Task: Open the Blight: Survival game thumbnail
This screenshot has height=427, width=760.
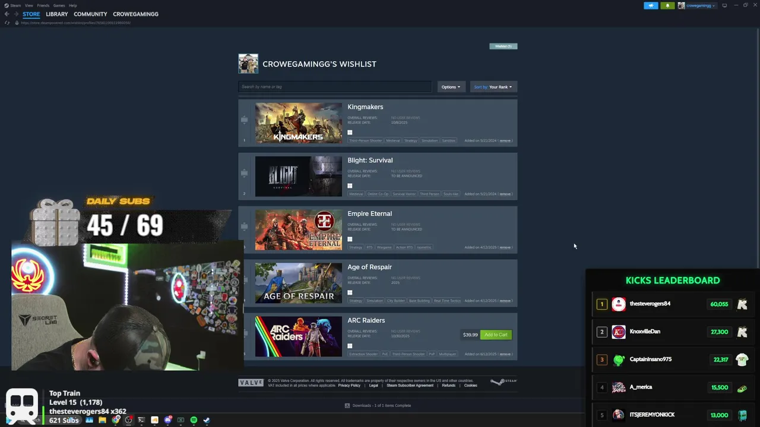Action: point(299,176)
